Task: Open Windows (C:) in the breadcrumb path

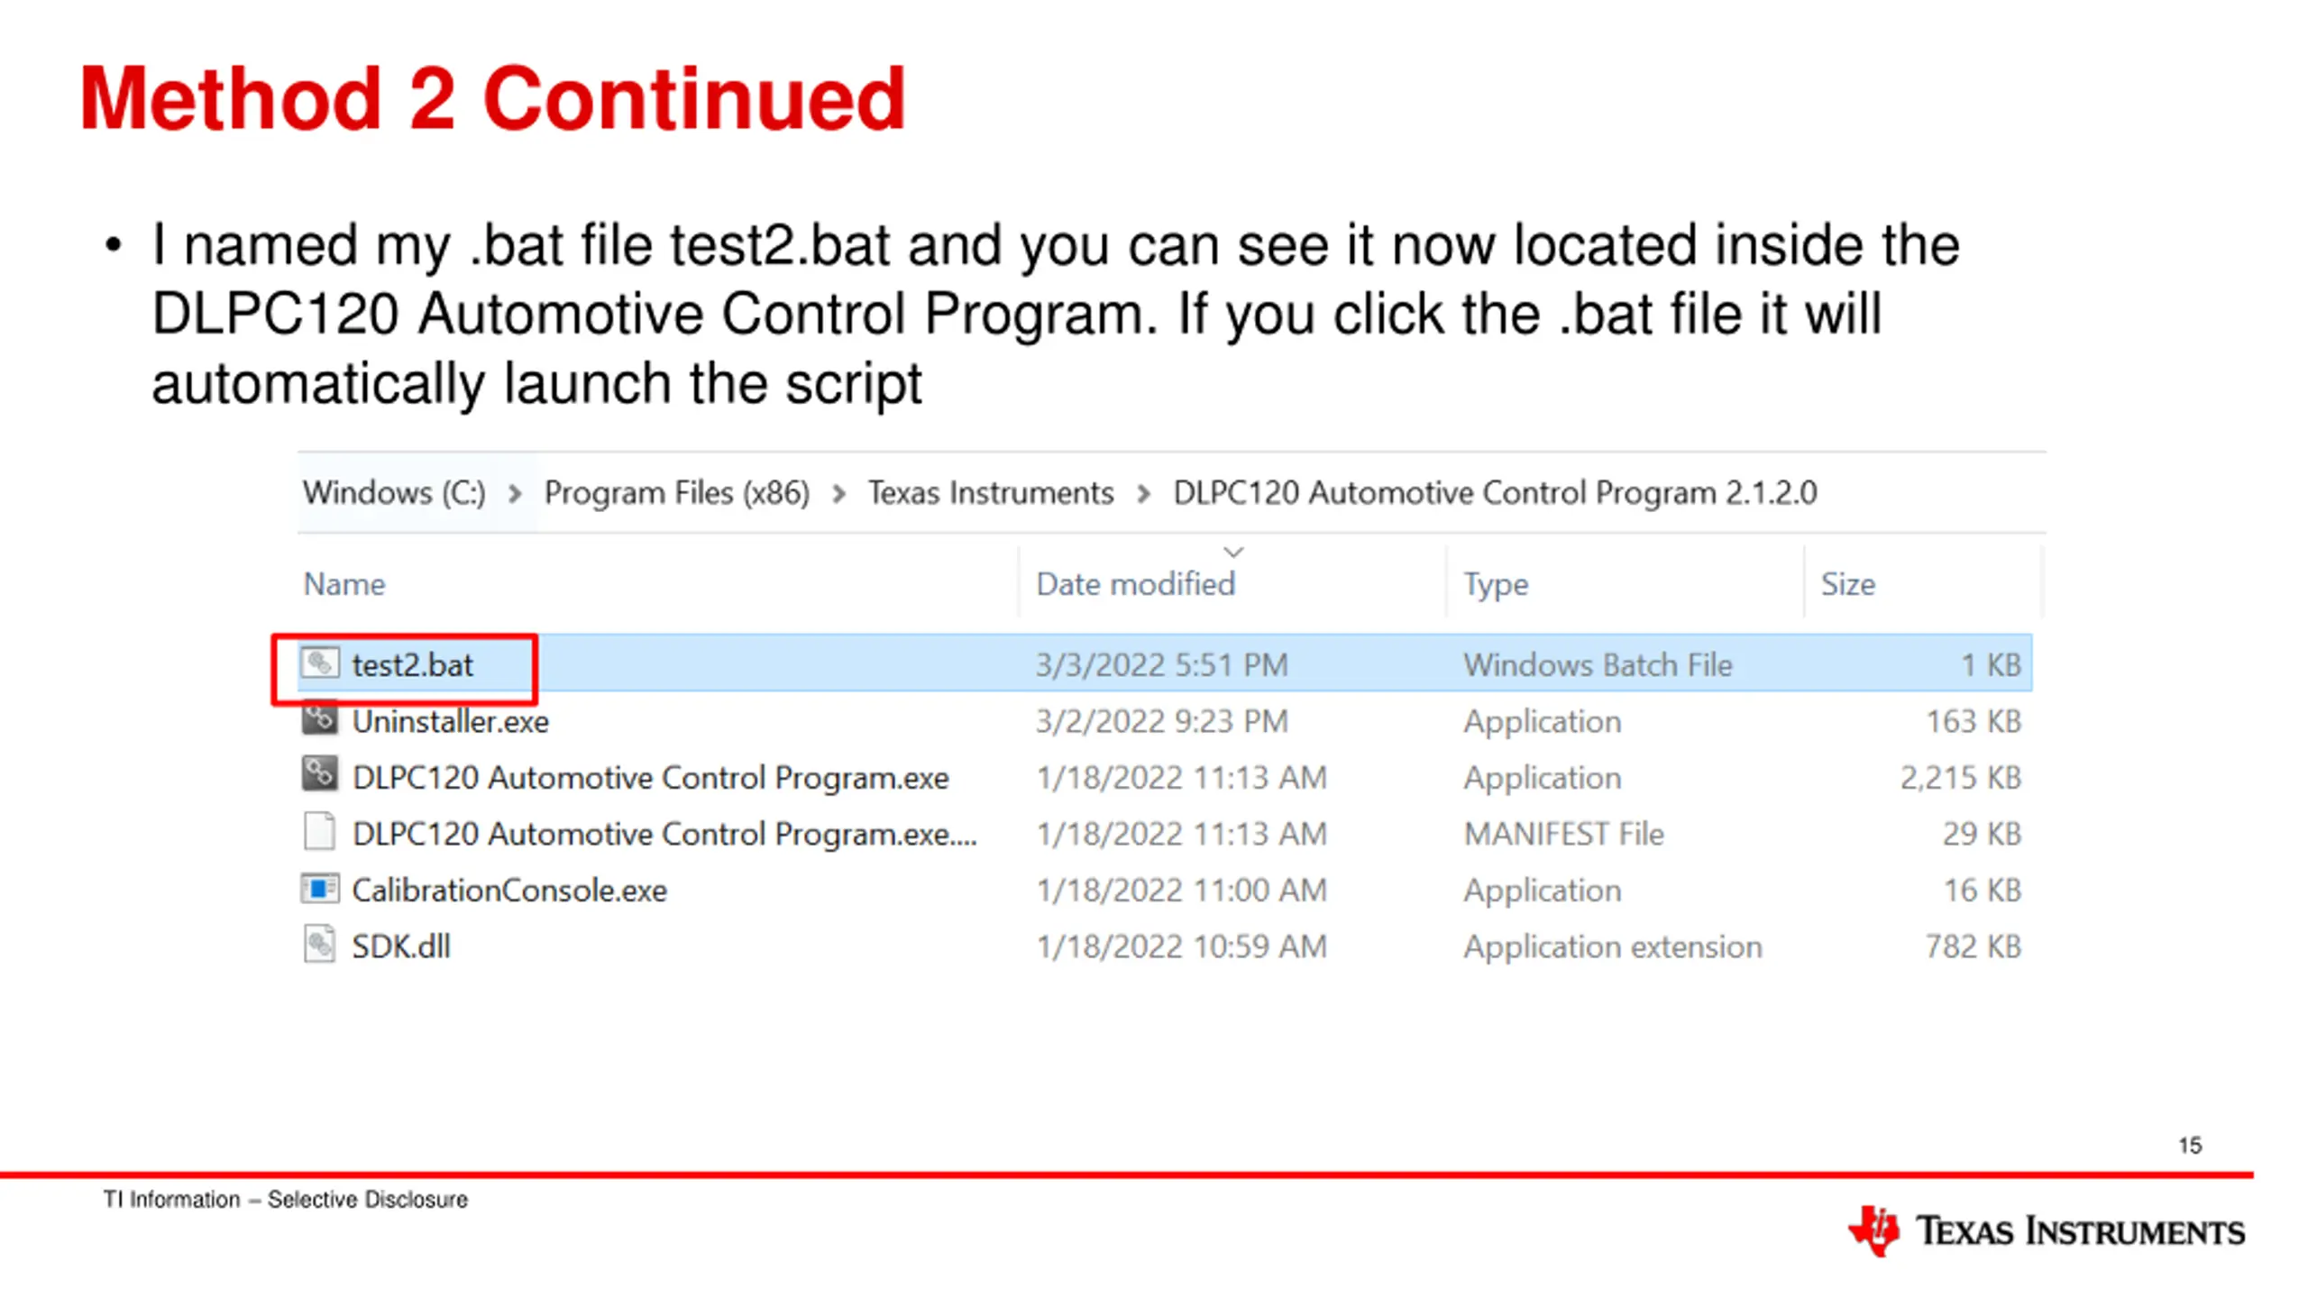Action: pos(394,493)
